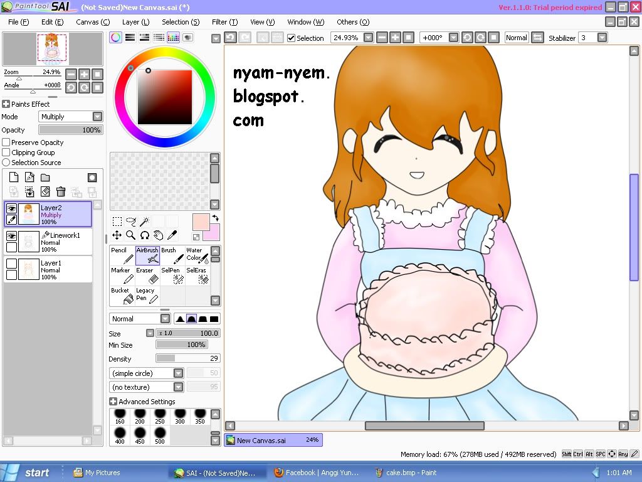This screenshot has width=642, height=482.
Task: Undo with the toolbar arrow
Action: (230, 38)
